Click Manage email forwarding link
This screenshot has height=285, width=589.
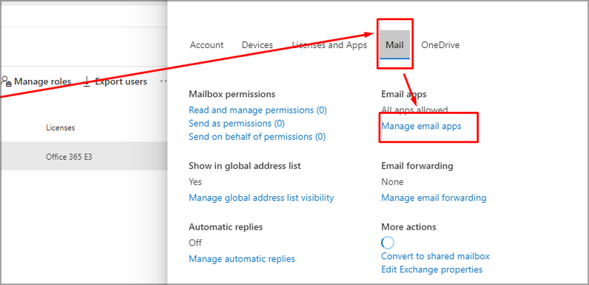tap(434, 198)
